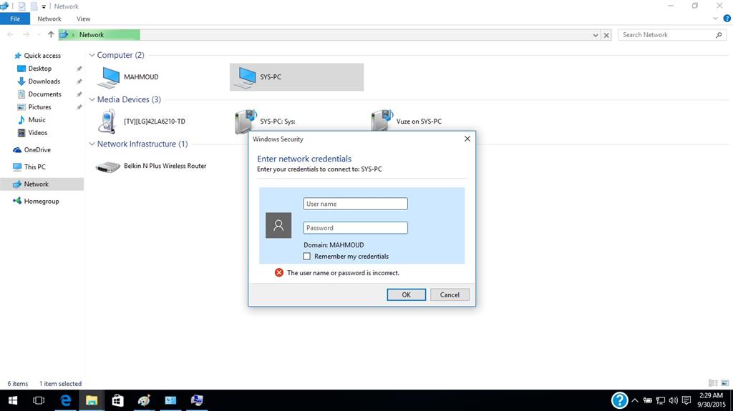Collapse the Network Infrastructure (1) group
This screenshot has height=411, width=733.
[92, 144]
